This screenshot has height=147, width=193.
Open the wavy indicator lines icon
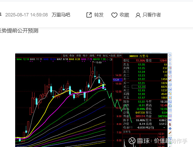point(170,116)
